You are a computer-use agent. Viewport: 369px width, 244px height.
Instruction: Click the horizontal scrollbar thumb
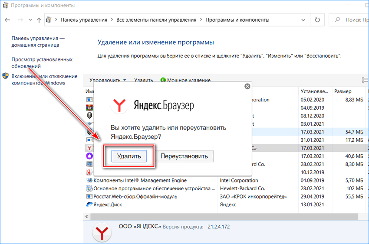[x=224, y=217]
